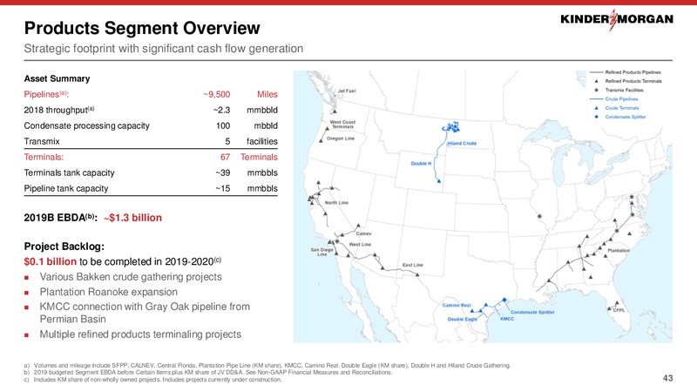Click the 'West Line' map label
Image resolution: width=697 pixels, height=392 pixels.
click(360, 245)
